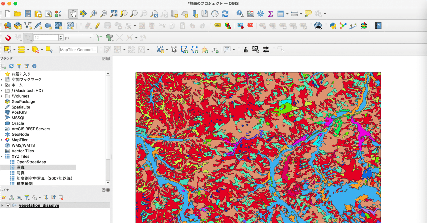The height and width of the screenshot is (223, 427).
Task: Click the MapTiler Geocoding search field
Action: [78, 49]
